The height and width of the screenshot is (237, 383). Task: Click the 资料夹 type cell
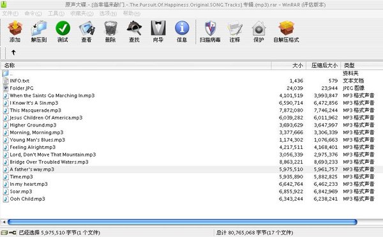click(350, 73)
